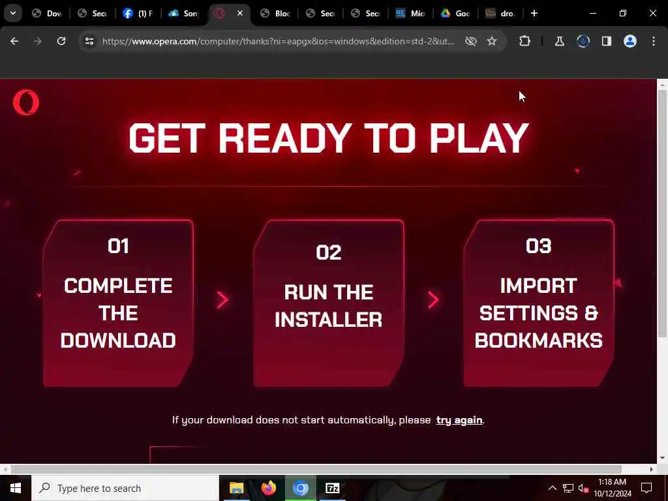668x501 pixels.
Task: Click the scroll-right arrow of horizontal scrollbar
Action: coord(652,469)
